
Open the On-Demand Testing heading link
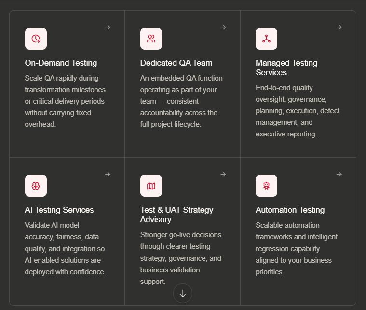[61, 63]
